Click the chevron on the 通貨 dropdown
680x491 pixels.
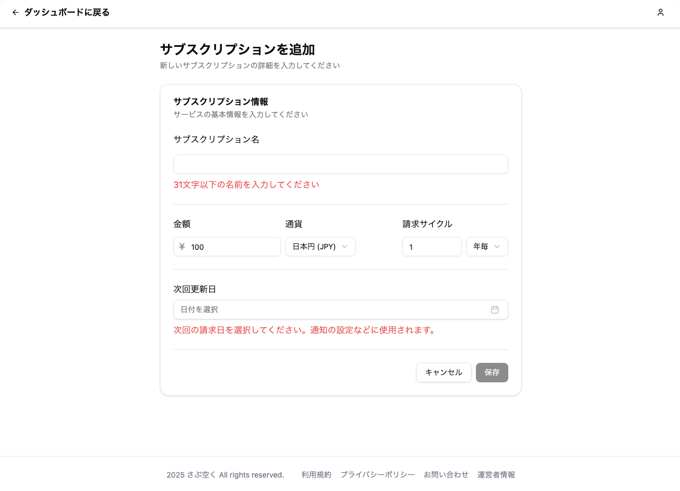(345, 247)
